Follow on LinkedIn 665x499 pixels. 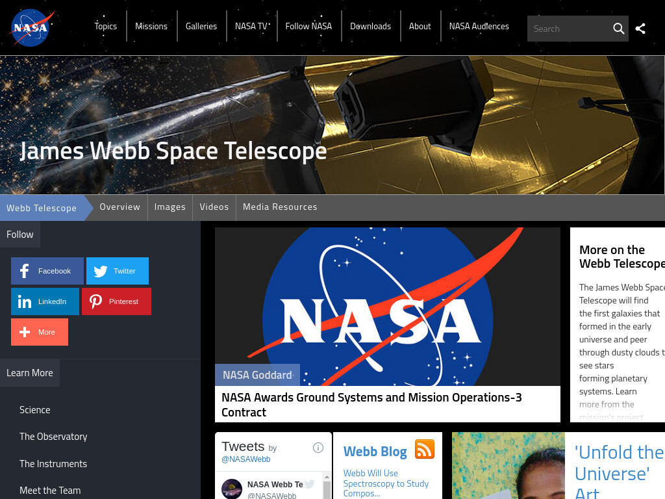[45, 301]
